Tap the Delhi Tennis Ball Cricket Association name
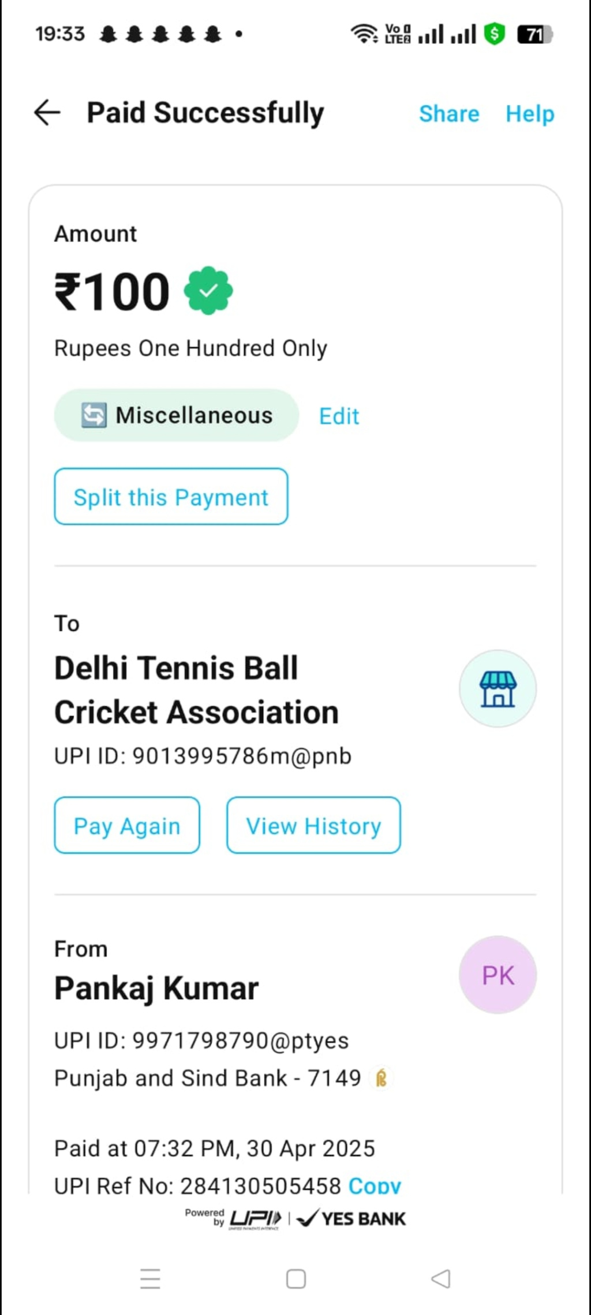 196,690
